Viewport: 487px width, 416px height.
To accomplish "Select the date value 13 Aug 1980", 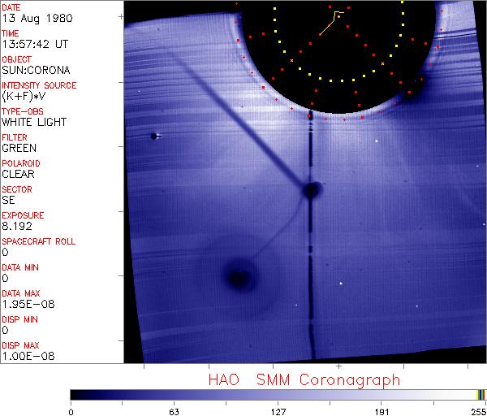I will pyautogui.click(x=32, y=18).
